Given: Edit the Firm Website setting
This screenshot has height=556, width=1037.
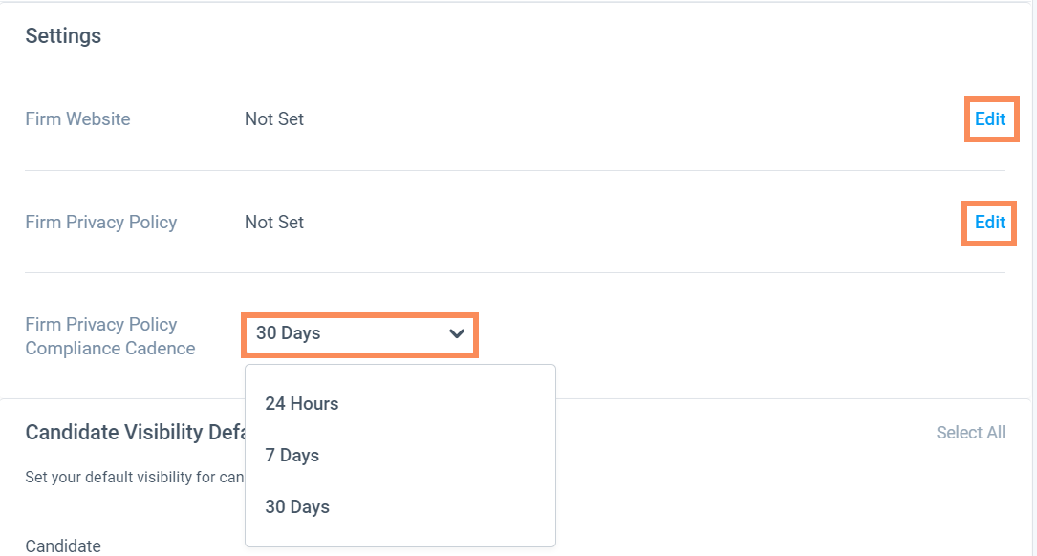Looking at the screenshot, I should pos(990,119).
